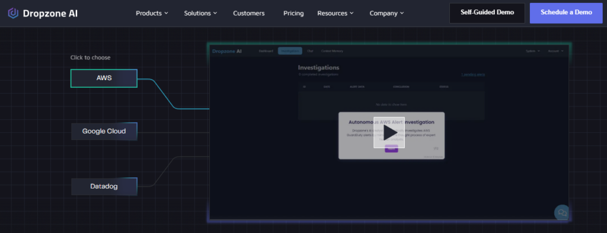This screenshot has width=607, height=233.
Task: Click the Dropzone AI brand name in header
Action: click(50, 14)
